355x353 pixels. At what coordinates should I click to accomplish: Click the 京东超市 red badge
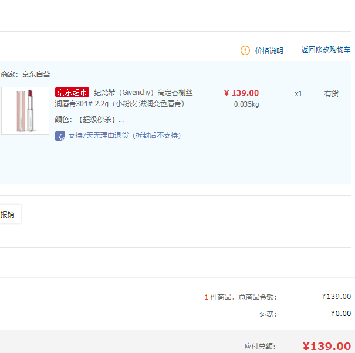[72, 92]
